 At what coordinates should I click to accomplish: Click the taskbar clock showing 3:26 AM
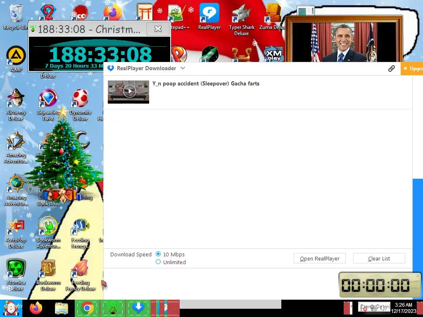point(403,308)
